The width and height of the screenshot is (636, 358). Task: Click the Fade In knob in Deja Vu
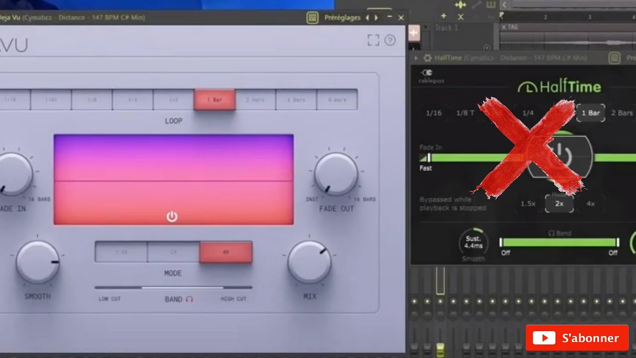(12, 174)
